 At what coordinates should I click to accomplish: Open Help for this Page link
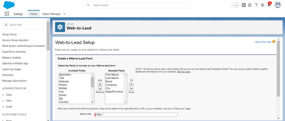coord(263,42)
